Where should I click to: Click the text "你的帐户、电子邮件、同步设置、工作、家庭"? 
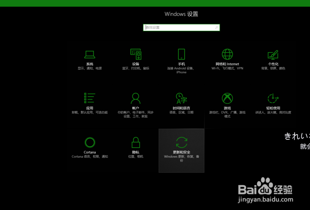(136, 114)
